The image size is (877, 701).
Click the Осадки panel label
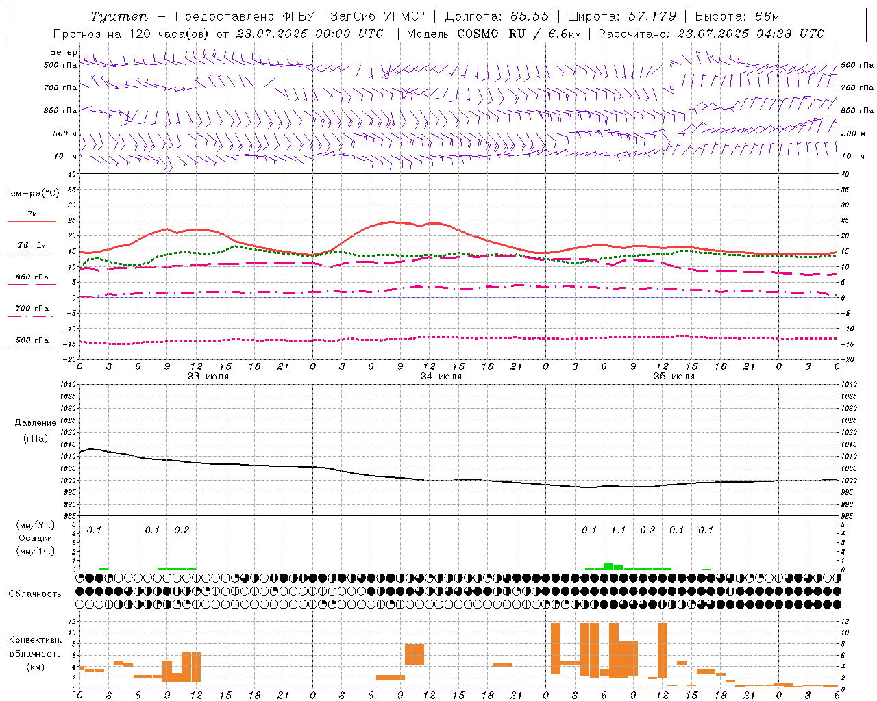tap(35, 538)
